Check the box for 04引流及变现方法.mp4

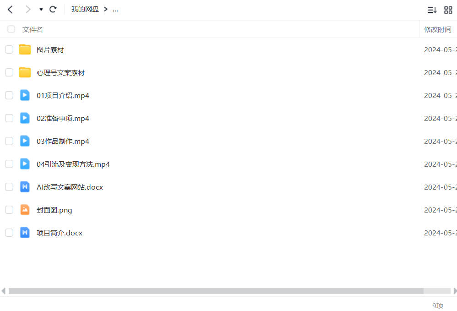point(9,164)
